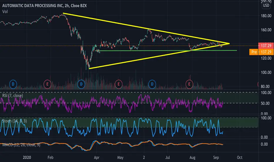Click the Oct label on time axis

click(x=240, y=158)
